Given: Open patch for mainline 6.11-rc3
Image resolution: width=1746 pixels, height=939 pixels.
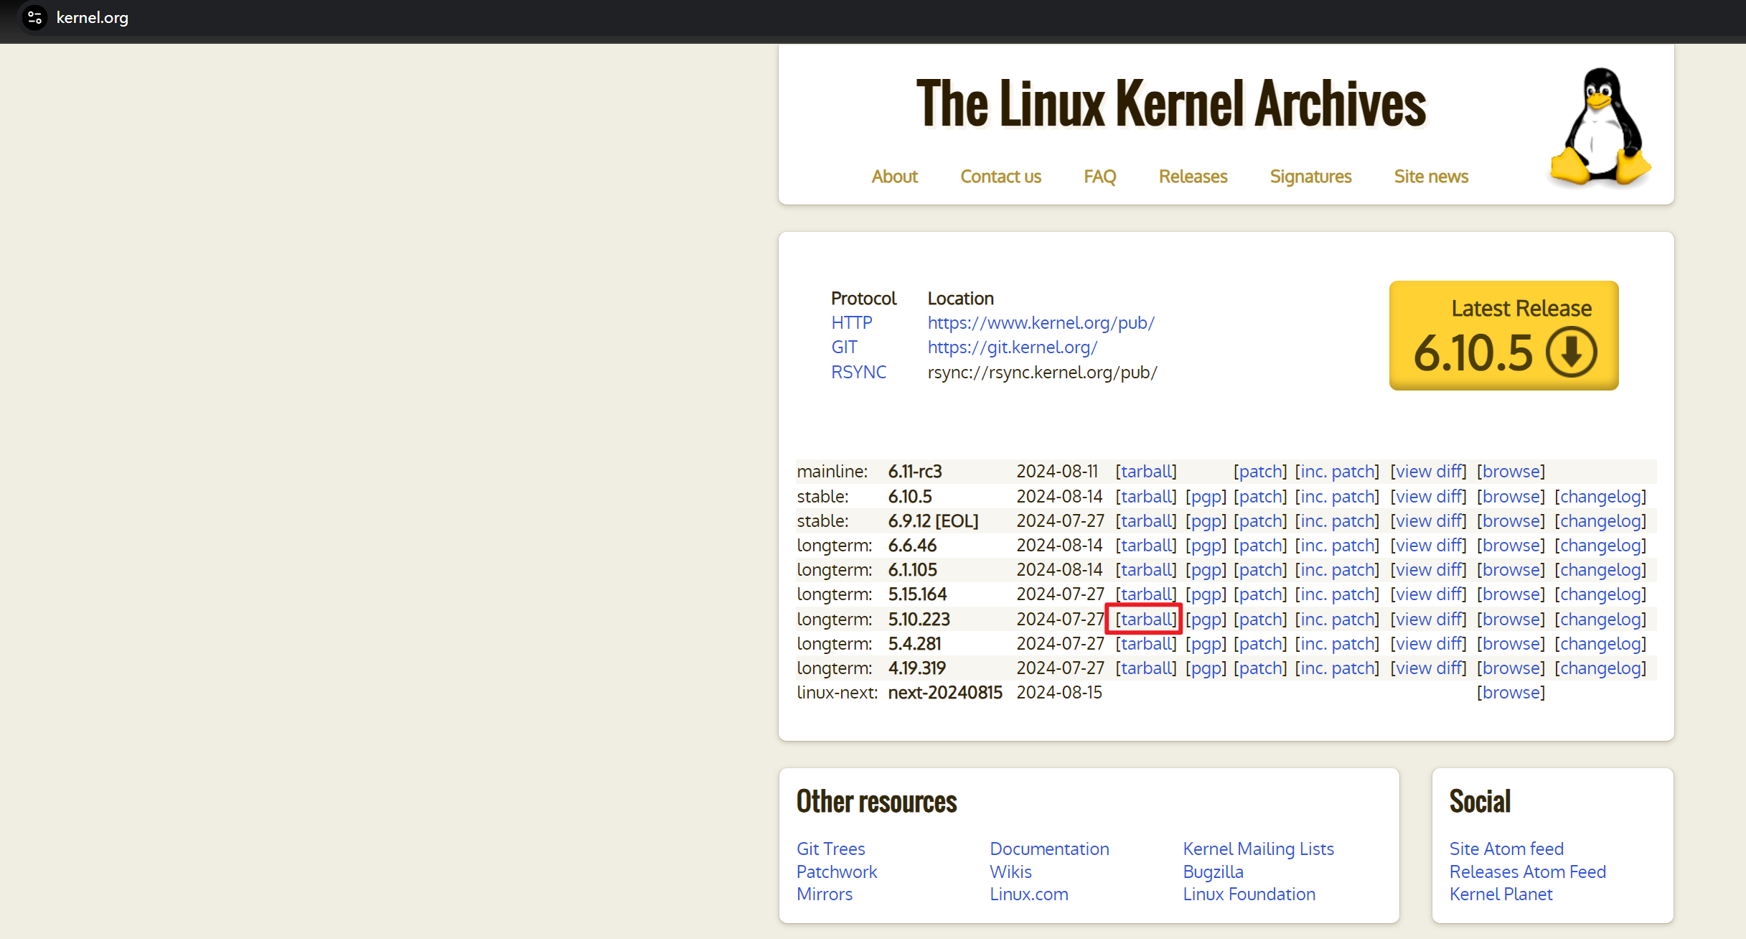Looking at the screenshot, I should [1260, 472].
